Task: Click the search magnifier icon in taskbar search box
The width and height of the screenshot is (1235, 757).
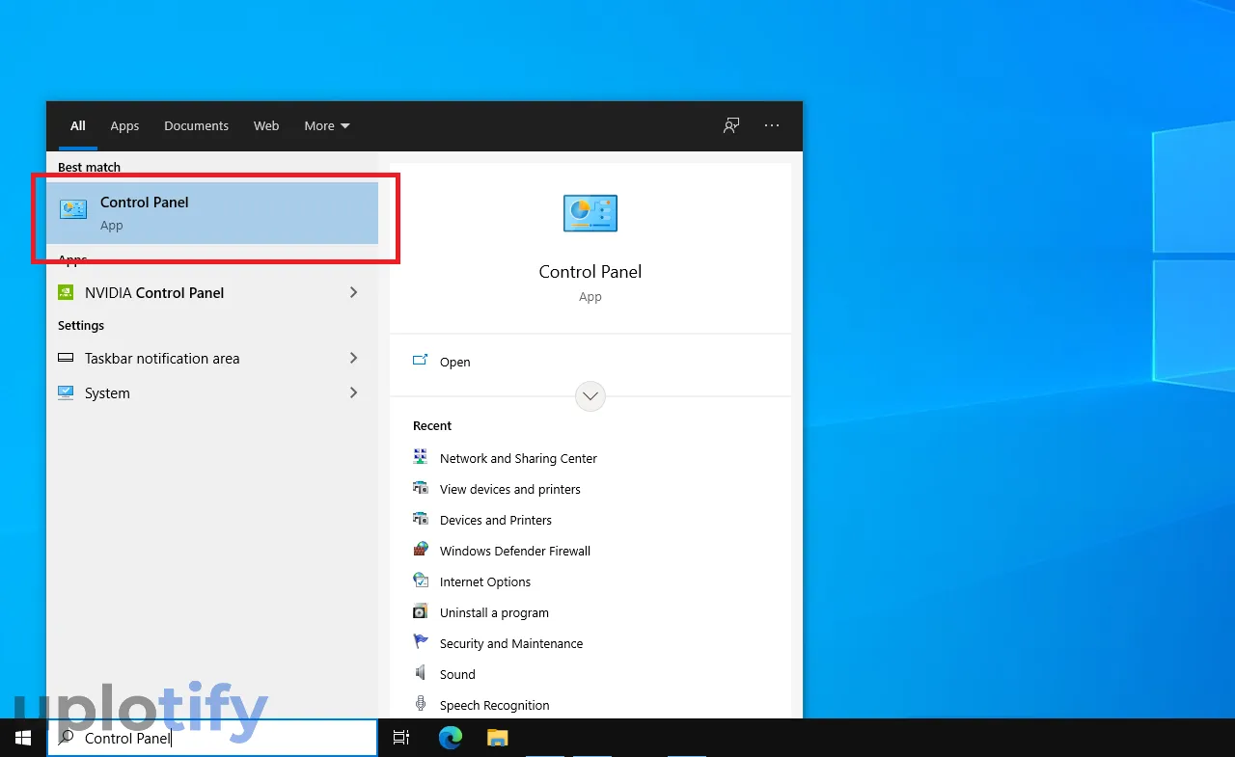Action: (x=66, y=738)
